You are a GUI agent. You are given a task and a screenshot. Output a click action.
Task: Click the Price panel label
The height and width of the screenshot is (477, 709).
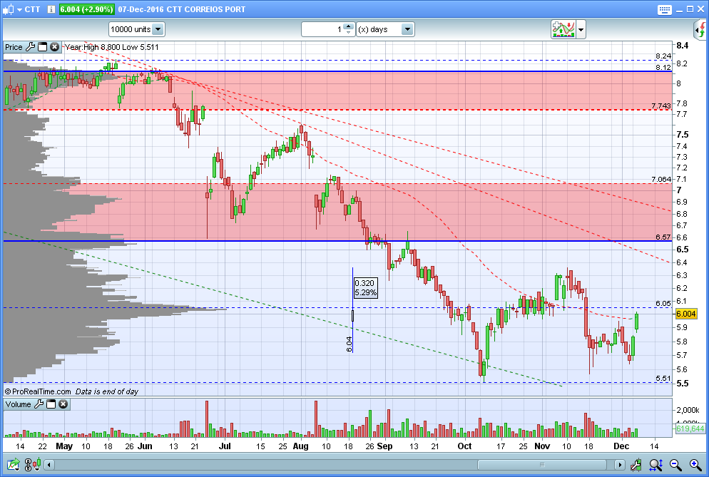coord(14,47)
